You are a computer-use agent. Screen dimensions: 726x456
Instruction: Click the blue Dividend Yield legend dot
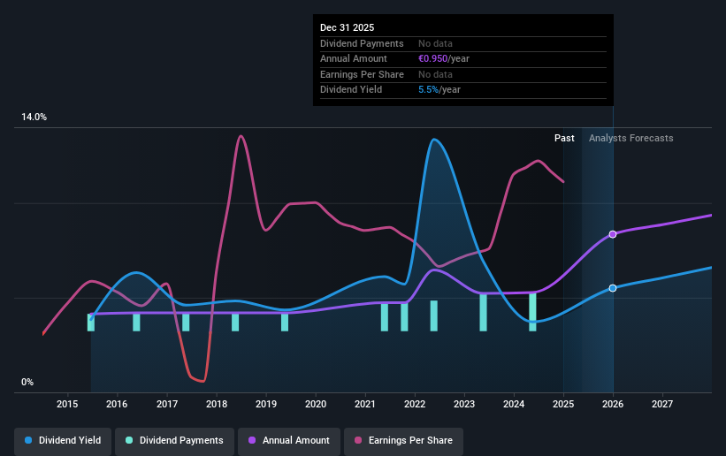[x=28, y=440]
